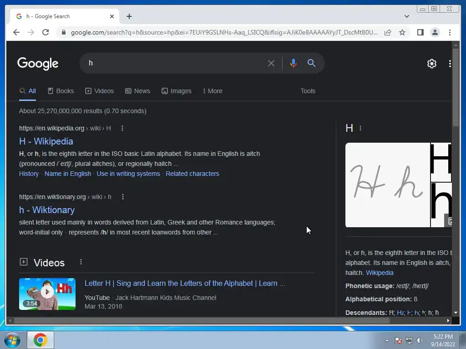The height and width of the screenshot is (349, 466).
Task: Follow 'Use in writing systems' sitelink
Action: (x=128, y=174)
